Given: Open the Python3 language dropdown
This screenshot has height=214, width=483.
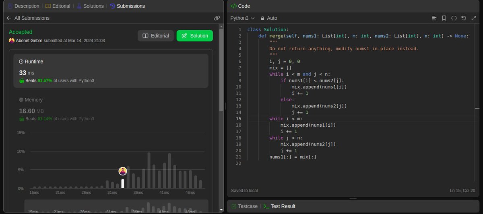Looking at the screenshot, I should pos(242,18).
